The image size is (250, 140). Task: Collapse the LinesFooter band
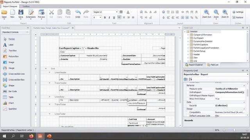coord(50,114)
